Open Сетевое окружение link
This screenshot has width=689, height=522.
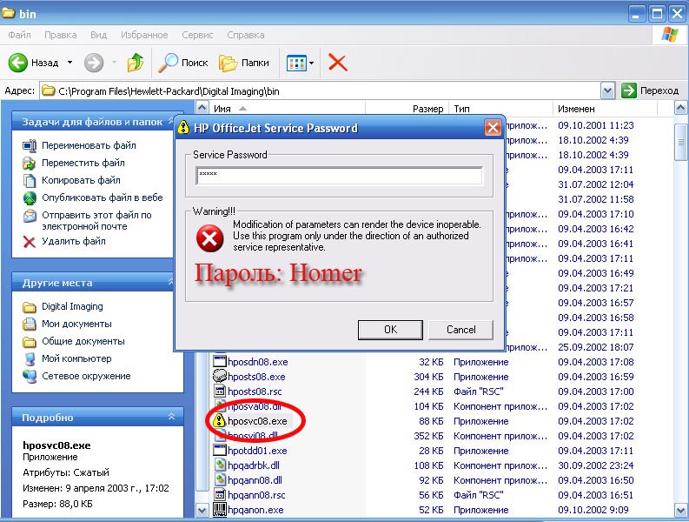pos(86,376)
